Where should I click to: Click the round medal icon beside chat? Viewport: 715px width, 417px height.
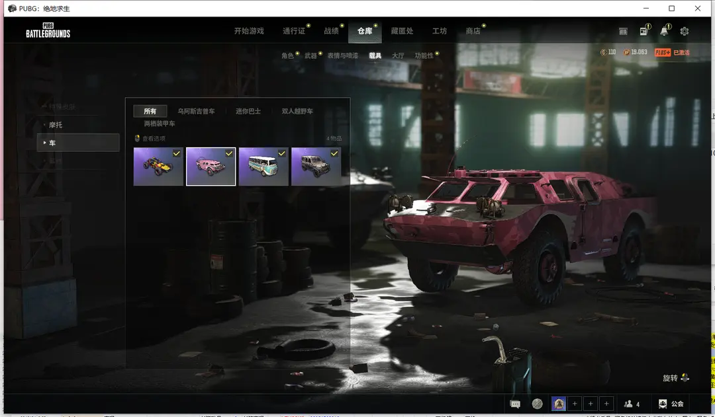pos(537,404)
